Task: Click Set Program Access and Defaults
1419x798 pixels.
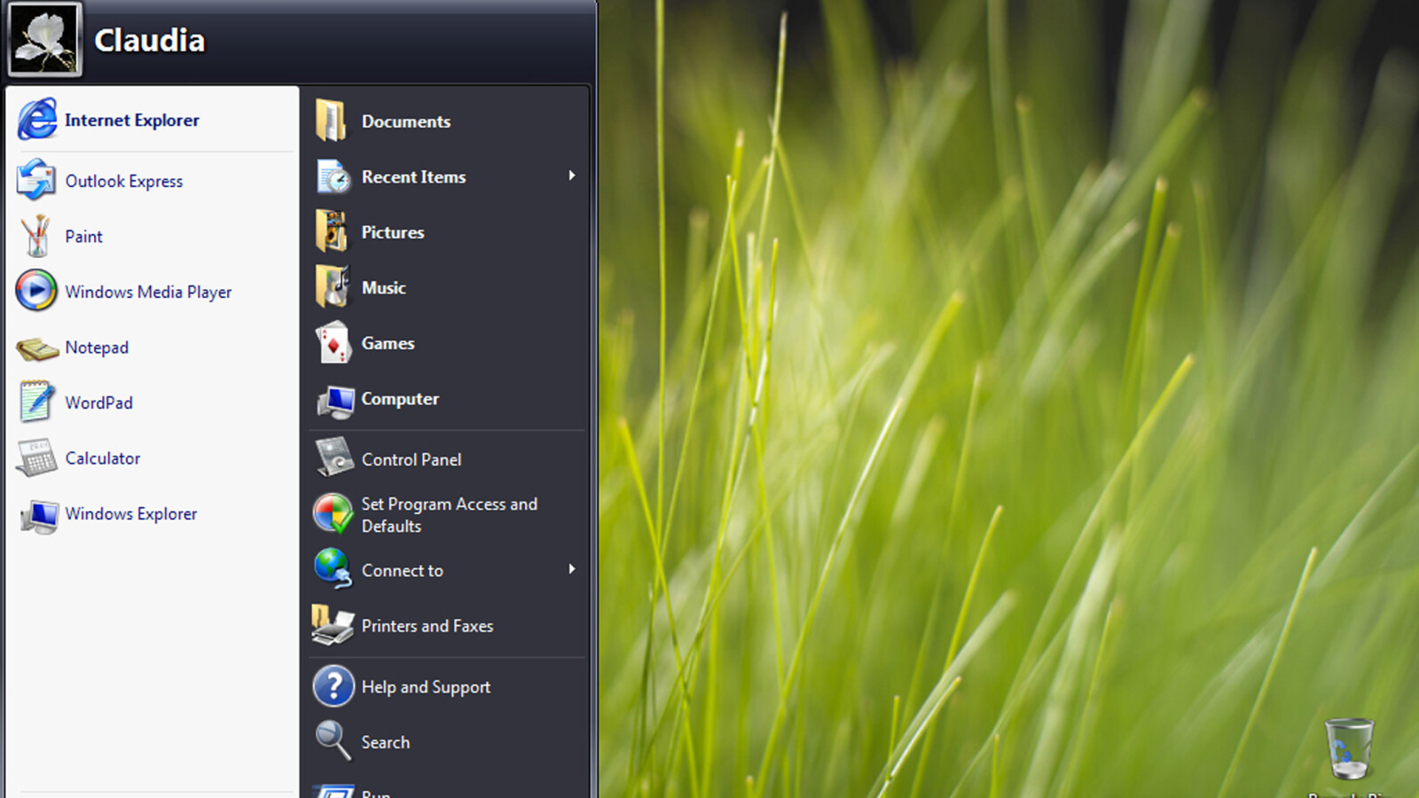Action: point(448,514)
